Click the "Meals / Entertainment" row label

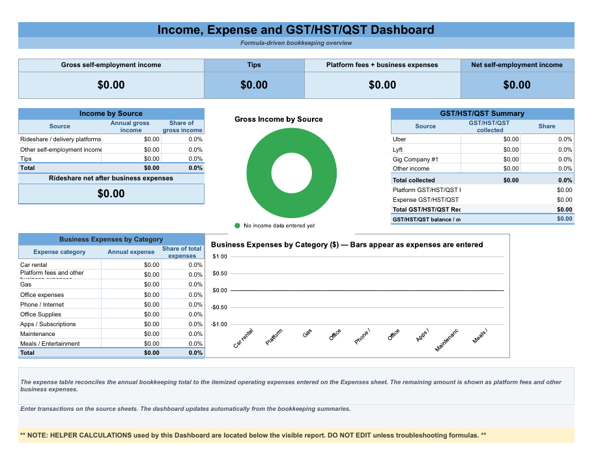tap(50, 344)
